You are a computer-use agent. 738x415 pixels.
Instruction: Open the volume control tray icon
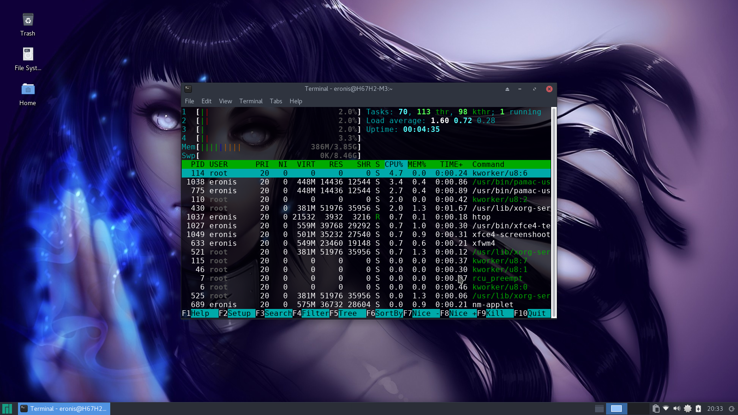[x=677, y=409]
